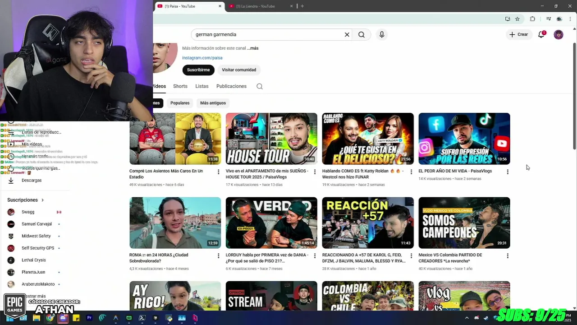577x325 pixels.
Task: Open the Publicaciones channel tab
Action: pyautogui.click(x=231, y=86)
